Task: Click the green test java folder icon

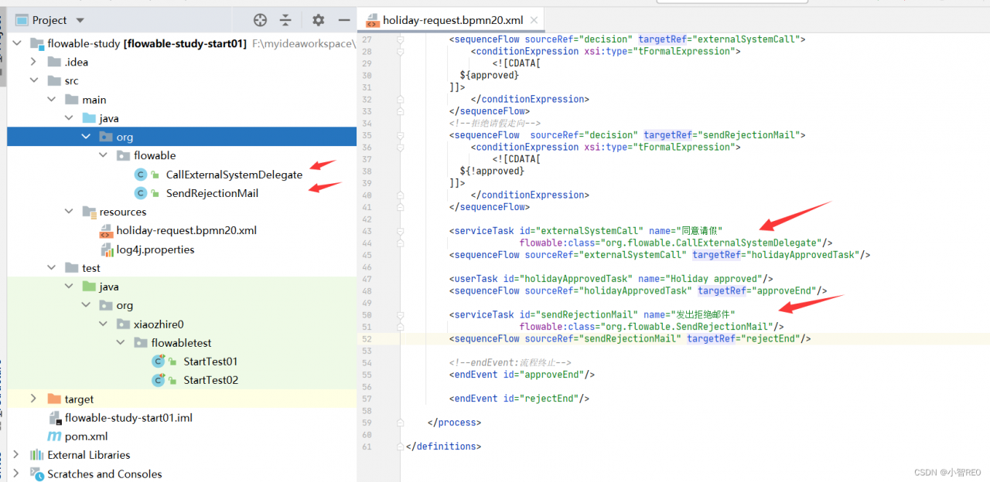Action: coord(89,287)
